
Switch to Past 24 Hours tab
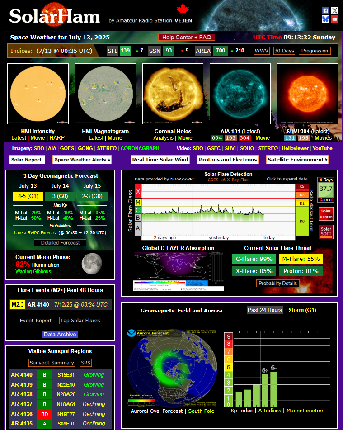[265, 310]
